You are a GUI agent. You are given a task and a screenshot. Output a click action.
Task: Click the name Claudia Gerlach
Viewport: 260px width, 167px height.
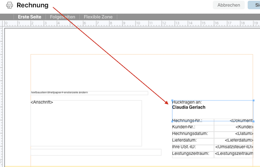(188, 107)
